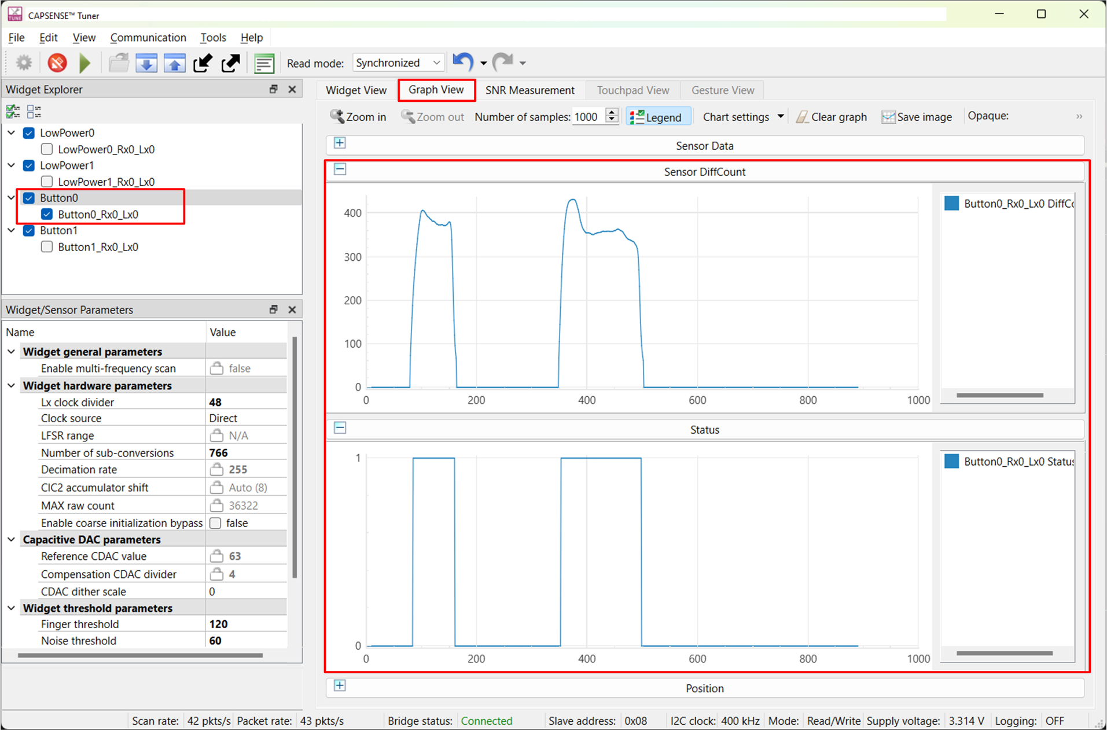Open the redo history dropdown arrow
The height and width of the screenshot is (730, 1107).
pyautogui.click(x=523, y=63)
